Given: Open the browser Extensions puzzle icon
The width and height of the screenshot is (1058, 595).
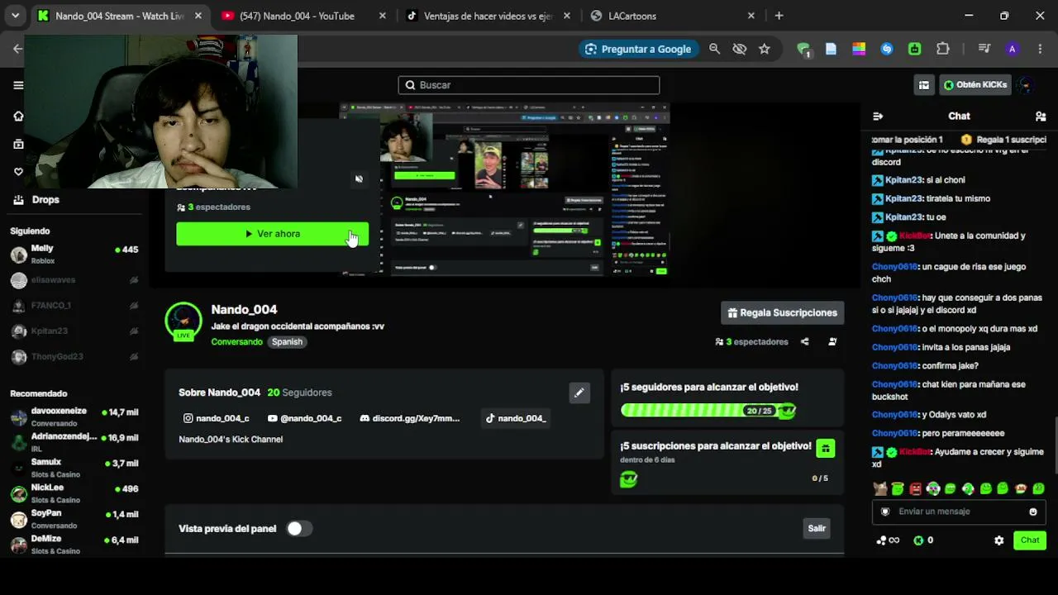Looking at the screenshot, I should (x=943, y=49).
